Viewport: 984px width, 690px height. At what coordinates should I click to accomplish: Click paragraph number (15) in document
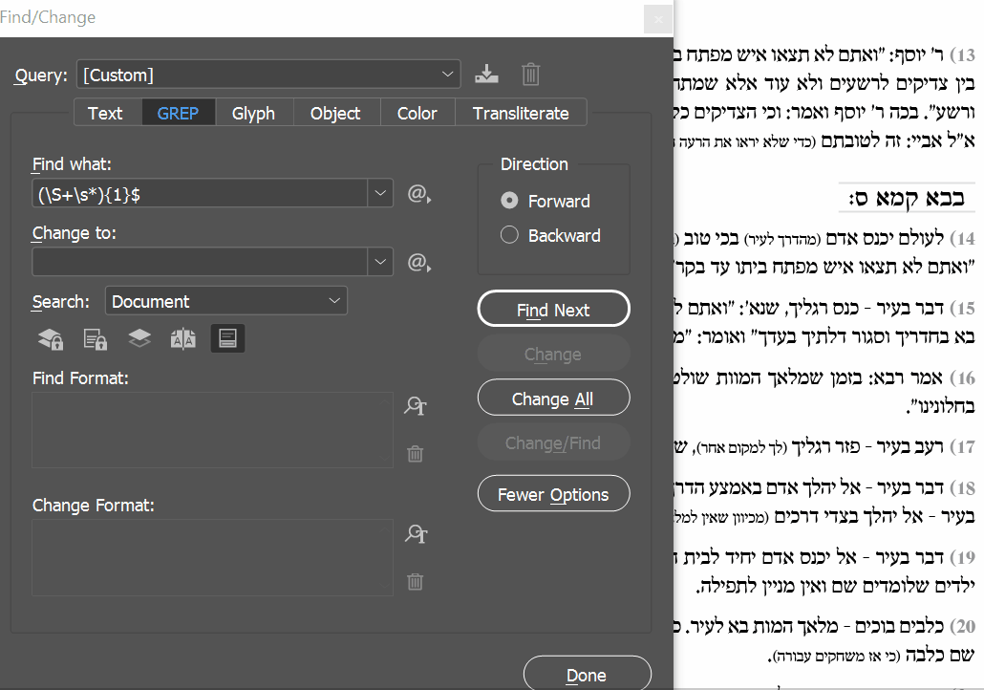pos(963,309)
